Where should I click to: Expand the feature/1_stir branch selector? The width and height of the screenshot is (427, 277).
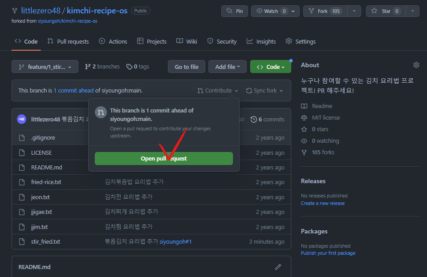(45, 67)
